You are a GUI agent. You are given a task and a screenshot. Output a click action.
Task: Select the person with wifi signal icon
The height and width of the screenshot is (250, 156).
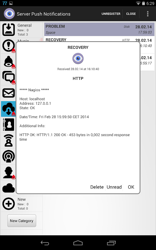tap(8, 140)
